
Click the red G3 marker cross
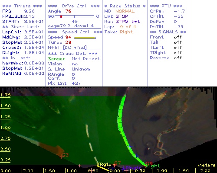click(x=61, y=157)
